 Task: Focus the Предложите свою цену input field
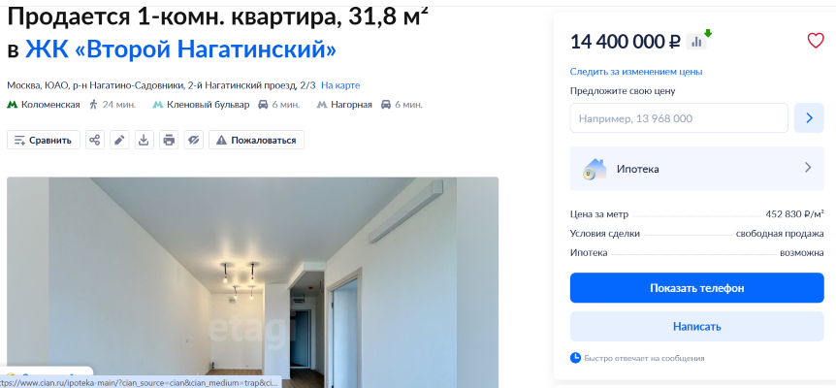[679, 117]
